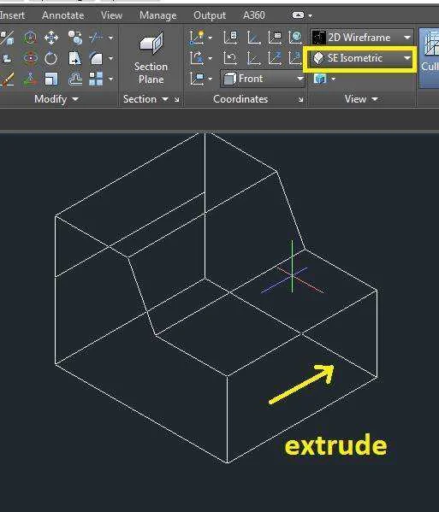
Task: Select the 3D Scale gizmo tool
Action: (x=30, y=79)
